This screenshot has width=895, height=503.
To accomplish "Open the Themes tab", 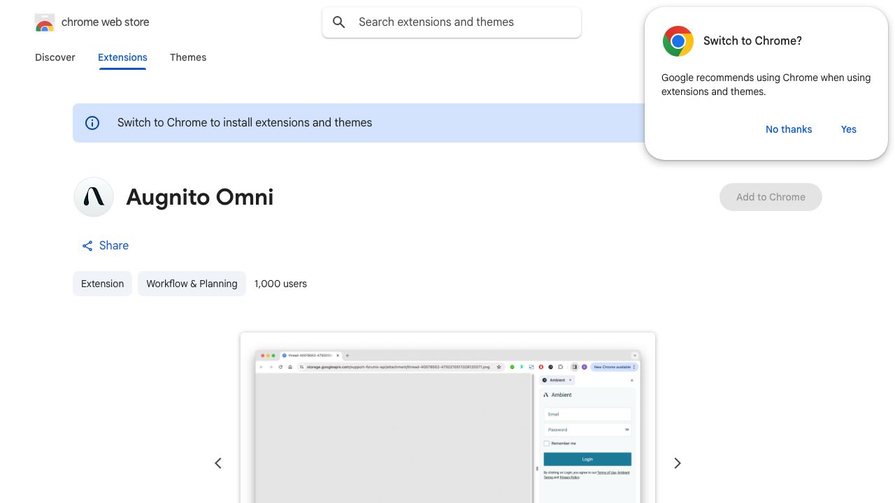I will (x=188, y=57).
